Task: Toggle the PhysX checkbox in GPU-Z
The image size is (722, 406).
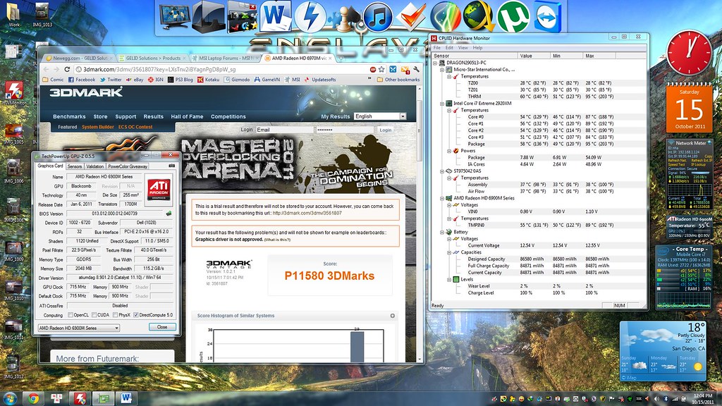Action: click(115, 315)
